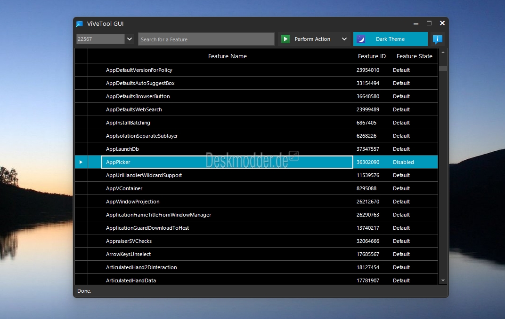
Task: Expand the build number 22567 dropdown arrow
Action: point(130,39)
